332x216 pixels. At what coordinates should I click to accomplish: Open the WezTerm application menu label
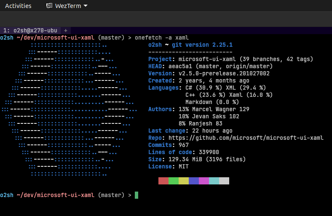tap(68, 6)
